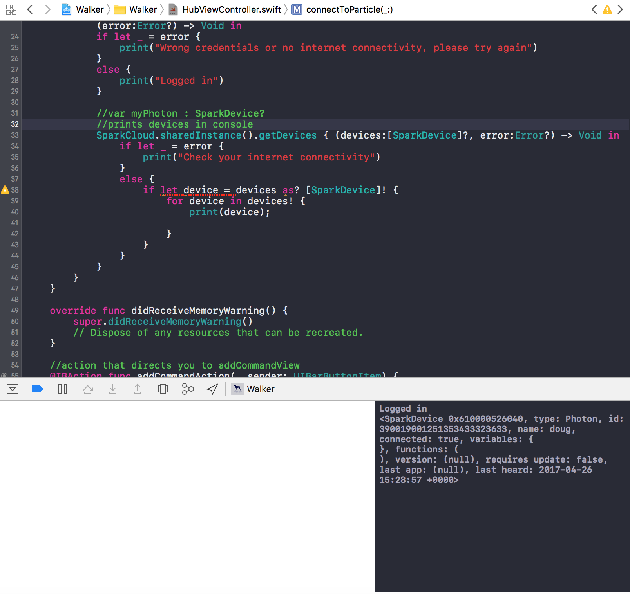
Task: Open HubViewController.swift breadcrumb
Action: pyautogui.click(x=224, y=9)
